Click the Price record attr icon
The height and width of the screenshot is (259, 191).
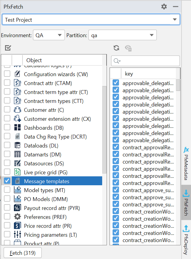click(x=17, y=226)
